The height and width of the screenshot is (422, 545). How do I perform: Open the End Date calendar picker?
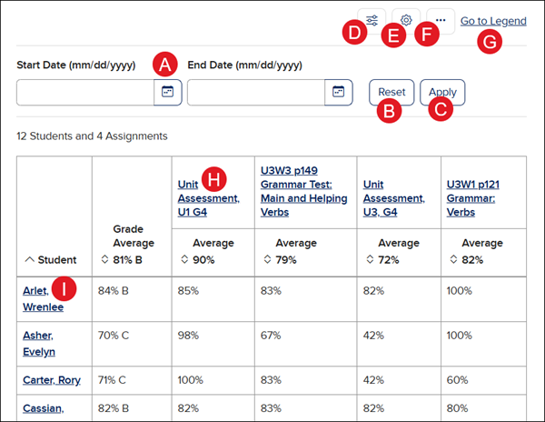coord(338,92)
